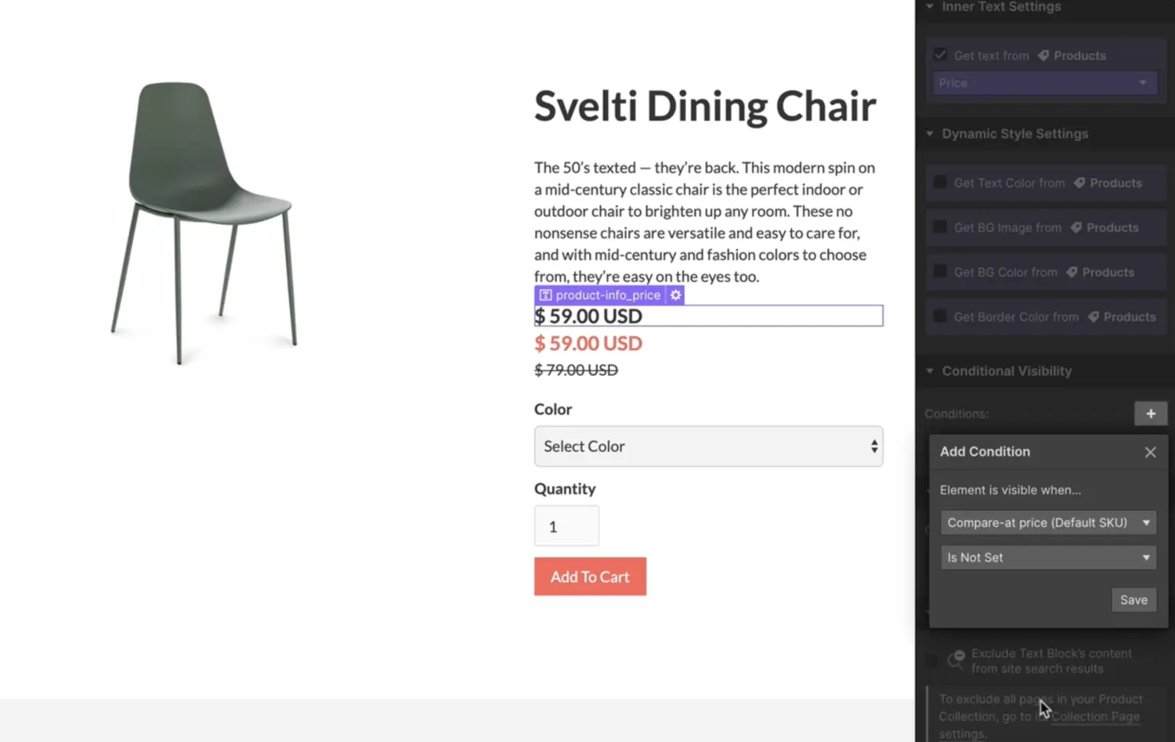Collapse the Conditional Visibility section
Image resolution: width=1175 pixels, height=742 pixels.
(930, 371)
